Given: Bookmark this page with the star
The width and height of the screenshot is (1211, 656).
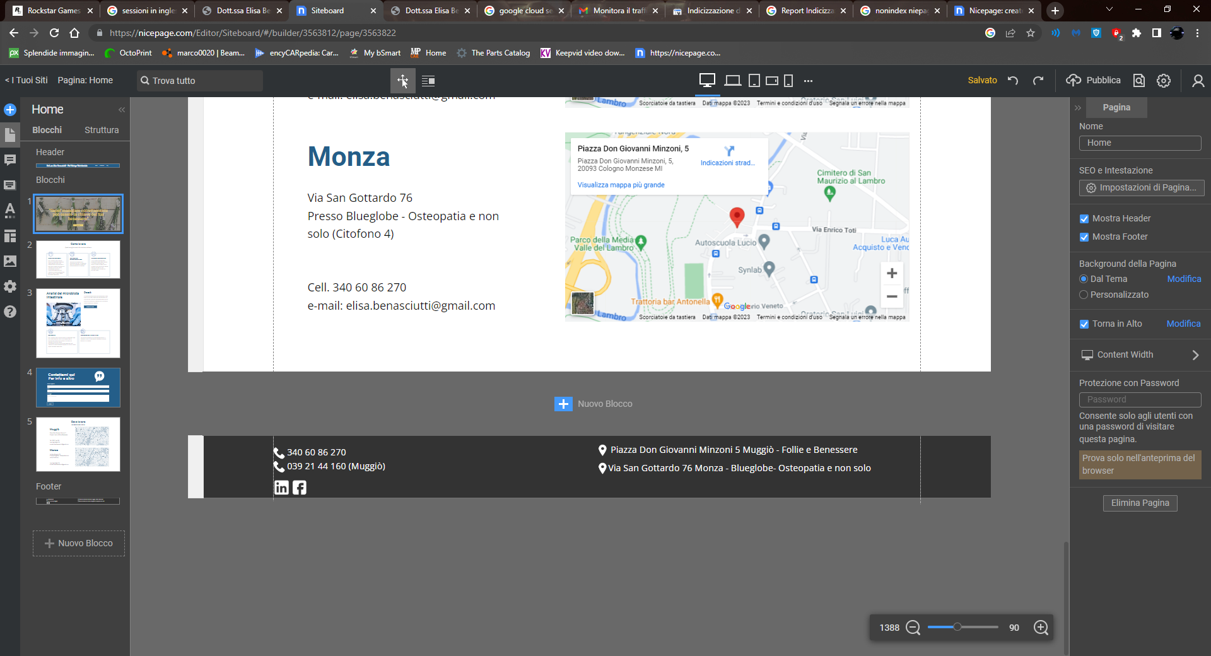Looking at the screenshot, I should pyautogui.click(x=1031, y=33).
